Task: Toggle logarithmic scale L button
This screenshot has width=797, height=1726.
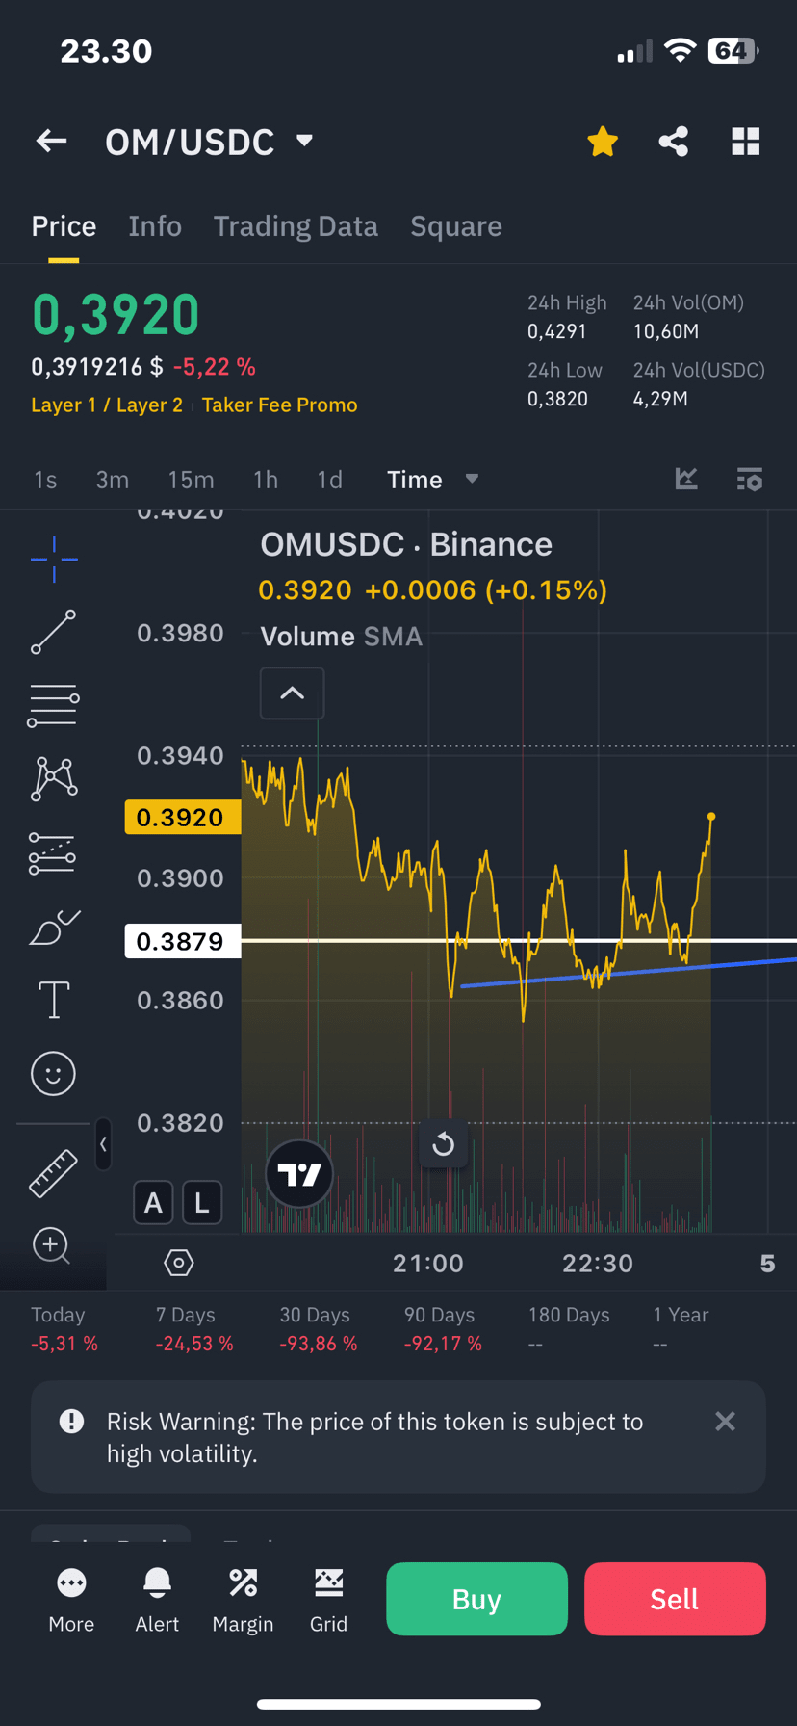Action: click(x=202, y=1202)
